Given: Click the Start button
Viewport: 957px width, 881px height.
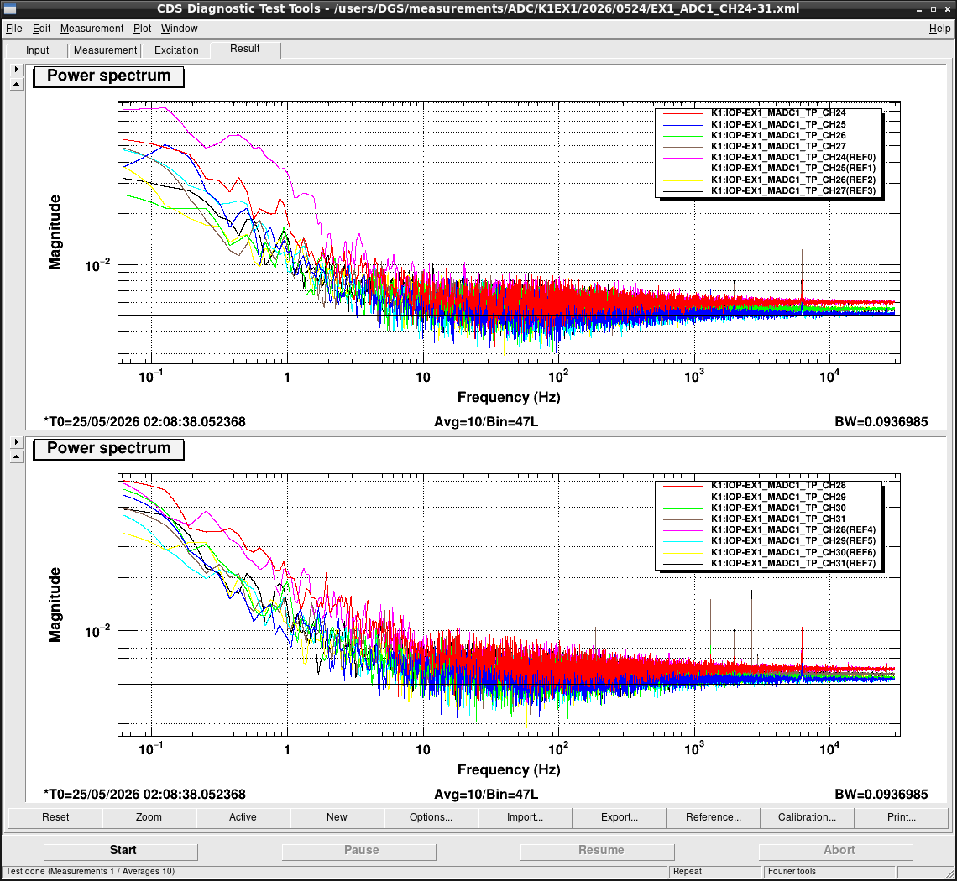Looking at the screenshot, I should click(x=121, y=851).
